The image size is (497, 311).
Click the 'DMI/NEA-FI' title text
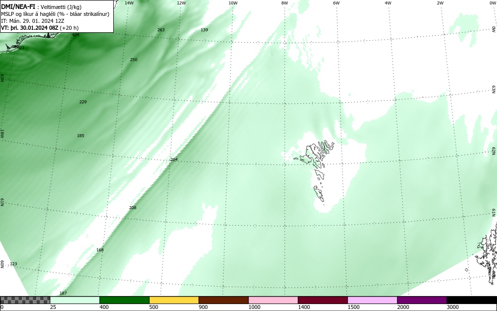click(18, 7)
